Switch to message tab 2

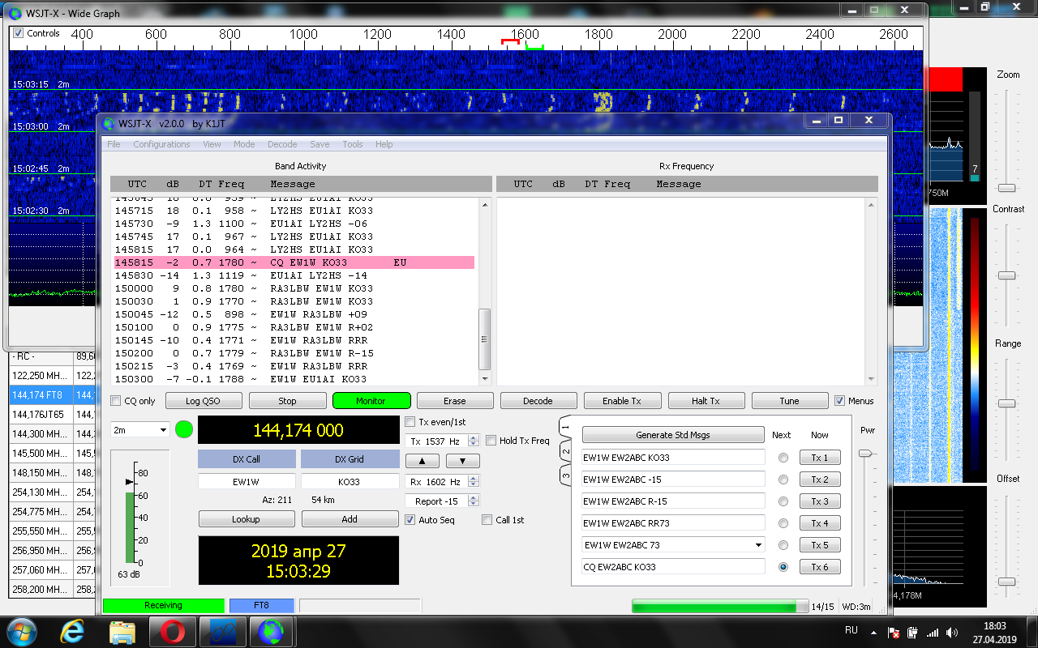566,451
